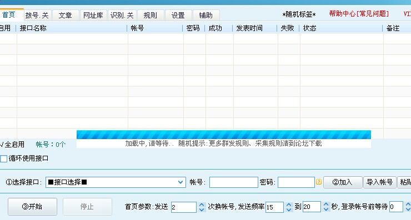Toggle the 全启用 checkbox
Screen dimensions: 411x220
pos(12,145)
